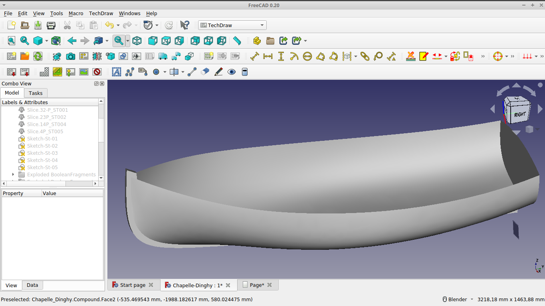Select Sketch-St-03 in the model tree
This screenshot has width=545, height=306.
click(42, 153)
